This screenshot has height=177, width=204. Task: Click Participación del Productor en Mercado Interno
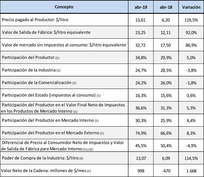(48, 120)
